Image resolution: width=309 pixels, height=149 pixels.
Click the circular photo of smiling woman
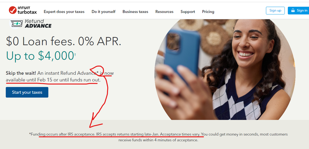(x=225, y=70)
